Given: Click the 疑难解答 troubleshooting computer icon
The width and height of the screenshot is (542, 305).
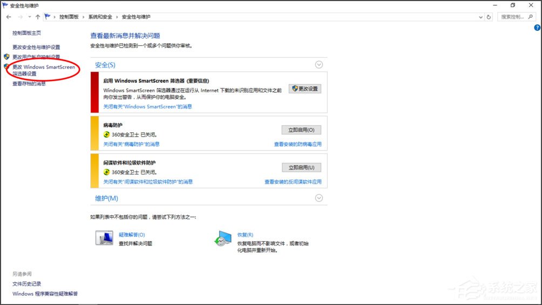Looking at the screenshot, I should pos(104,239).
